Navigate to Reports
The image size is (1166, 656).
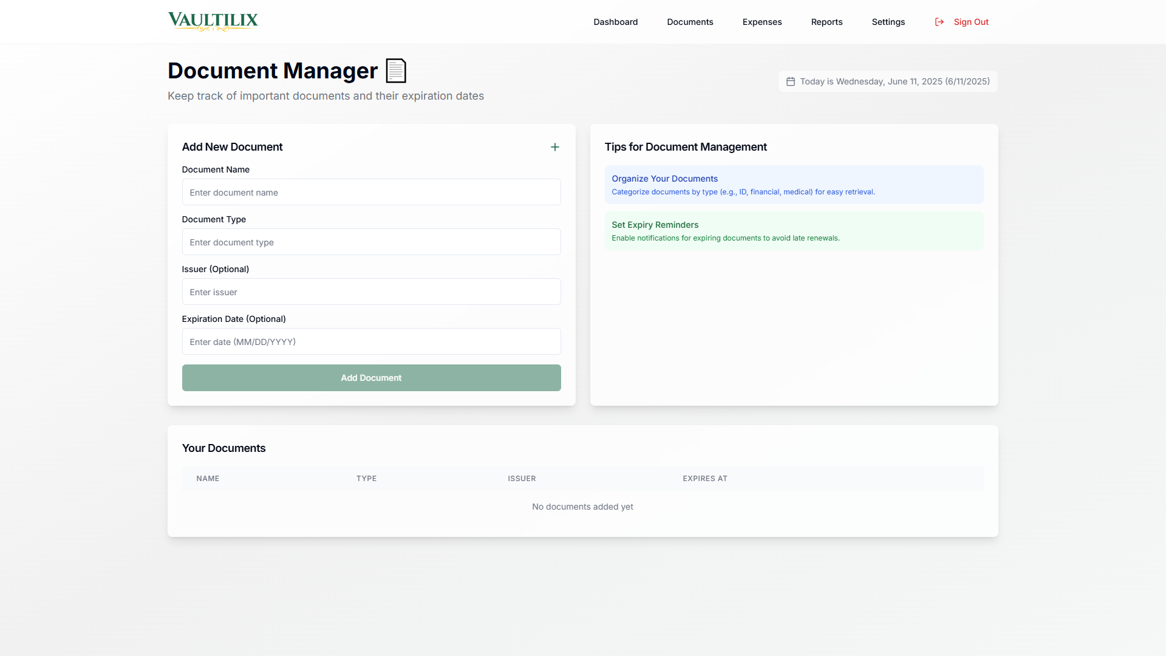click(x=827, y=22)
